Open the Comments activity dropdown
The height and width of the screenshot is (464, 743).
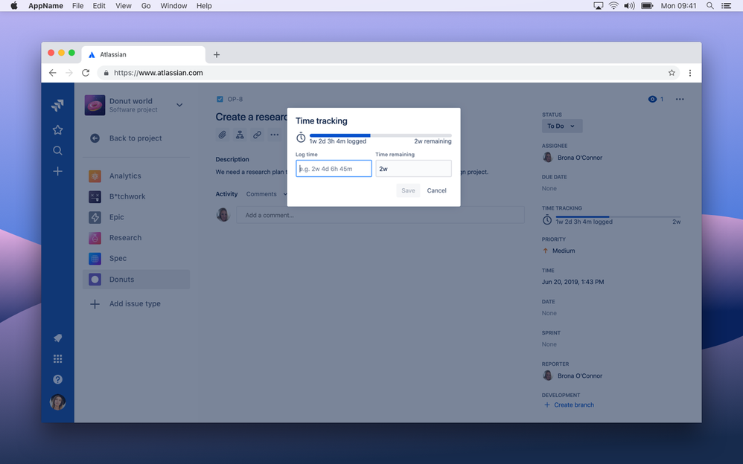click(x=267, y=194)
